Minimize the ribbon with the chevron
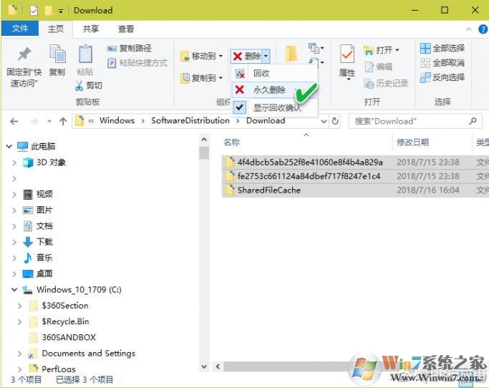The height and width of the screenshot is (388, 489). click(468, 29)
